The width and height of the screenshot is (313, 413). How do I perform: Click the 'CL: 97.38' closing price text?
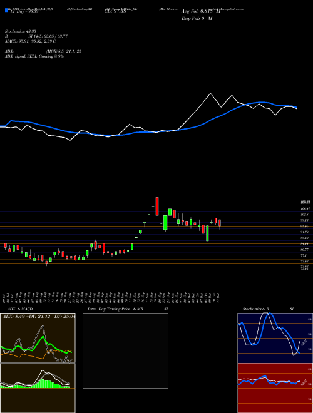[x=115, y=11]
